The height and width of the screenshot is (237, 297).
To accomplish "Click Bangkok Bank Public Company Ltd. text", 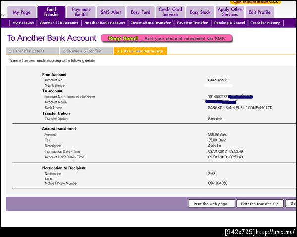I will pos(241,108).
